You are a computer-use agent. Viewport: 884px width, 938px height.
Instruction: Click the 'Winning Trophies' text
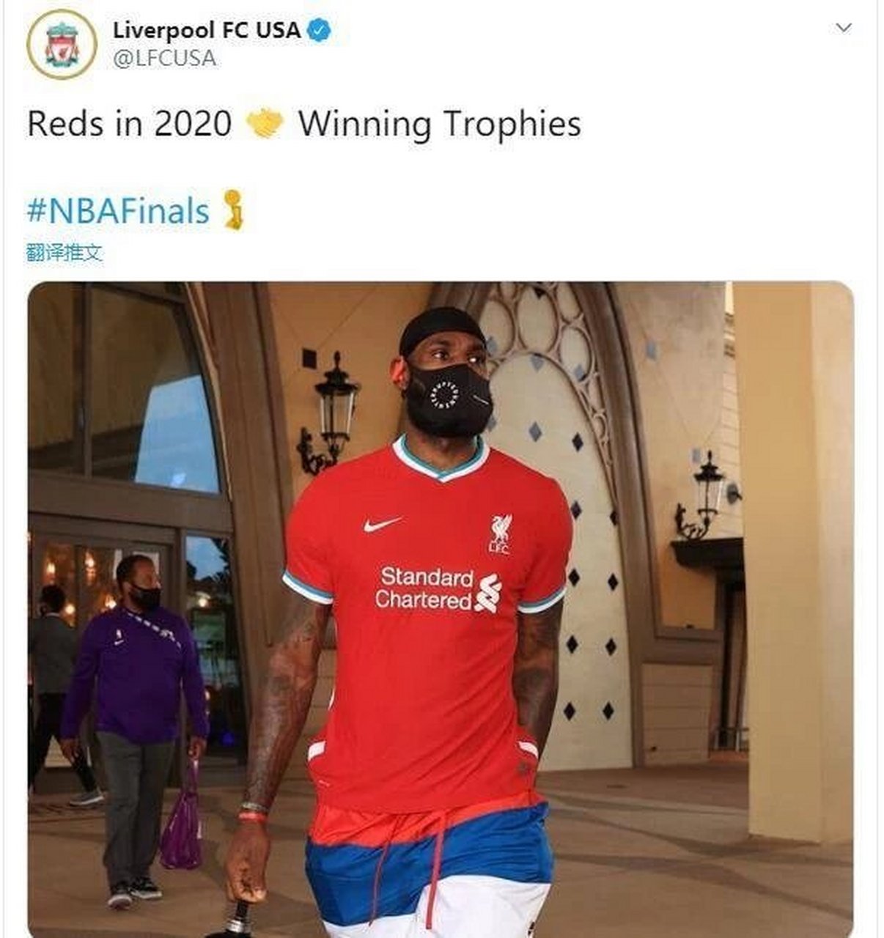[439, 124]
